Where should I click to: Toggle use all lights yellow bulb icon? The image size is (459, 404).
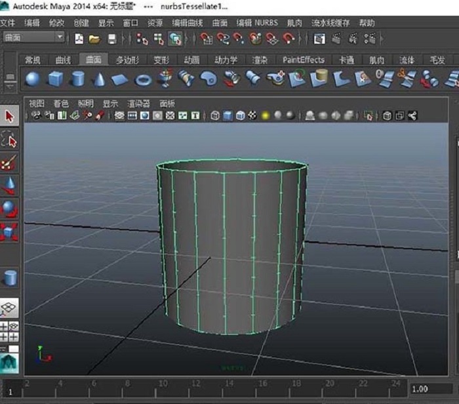(266, 116)
